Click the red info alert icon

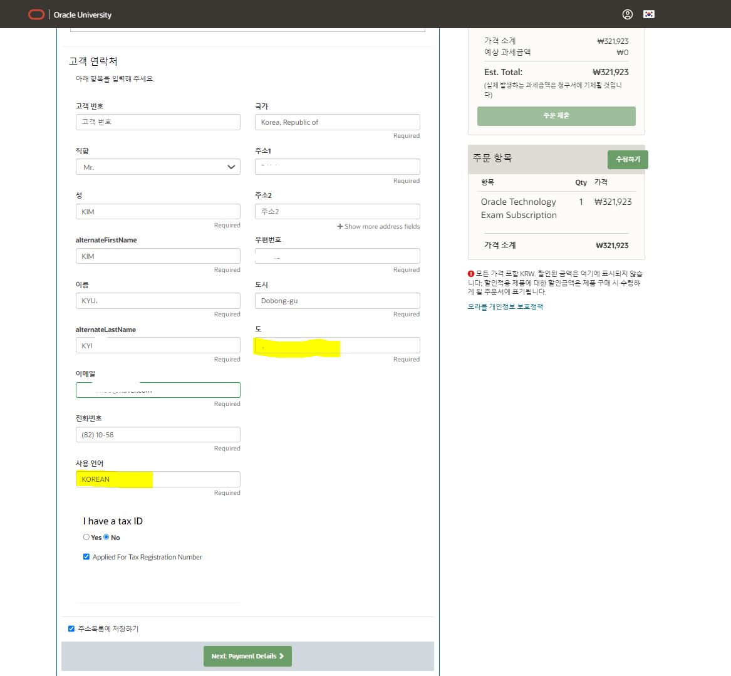tap(471, 274)
